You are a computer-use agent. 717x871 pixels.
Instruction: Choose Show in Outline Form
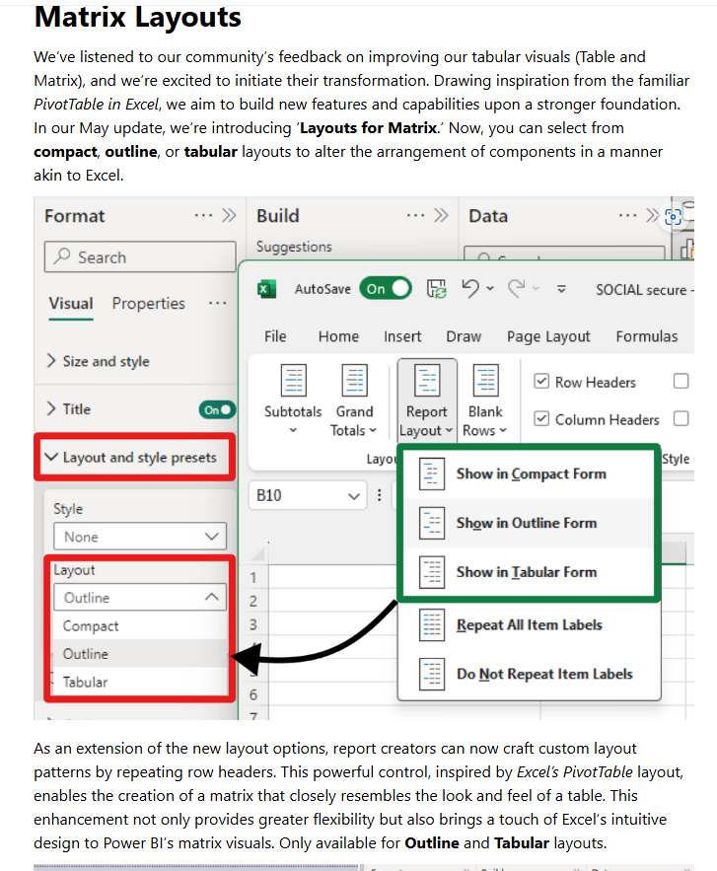530,523
